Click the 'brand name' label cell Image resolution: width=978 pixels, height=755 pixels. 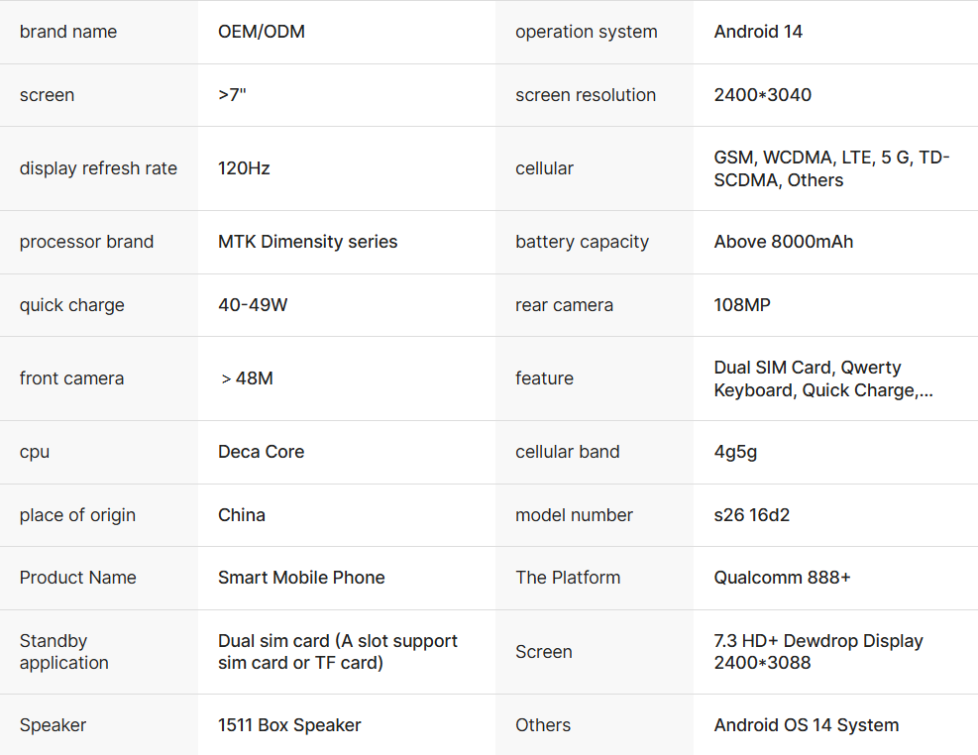[x=68, y=32]
